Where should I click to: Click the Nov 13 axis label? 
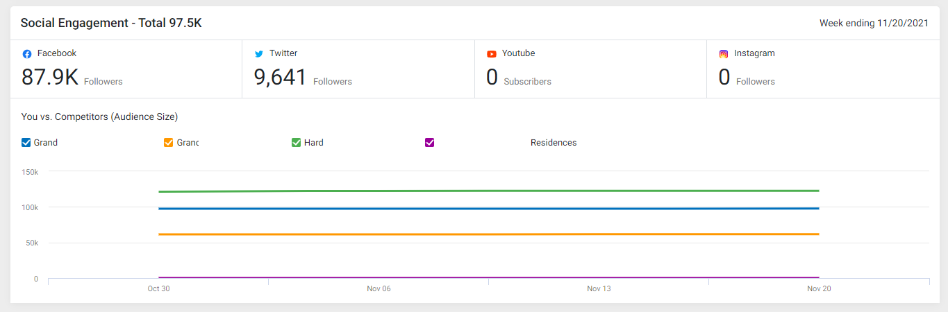[x=599, y=289]
